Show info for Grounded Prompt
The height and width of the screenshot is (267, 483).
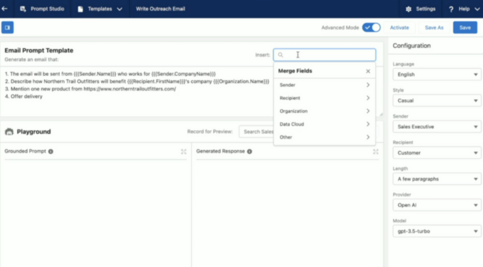(x=51, y=151)
